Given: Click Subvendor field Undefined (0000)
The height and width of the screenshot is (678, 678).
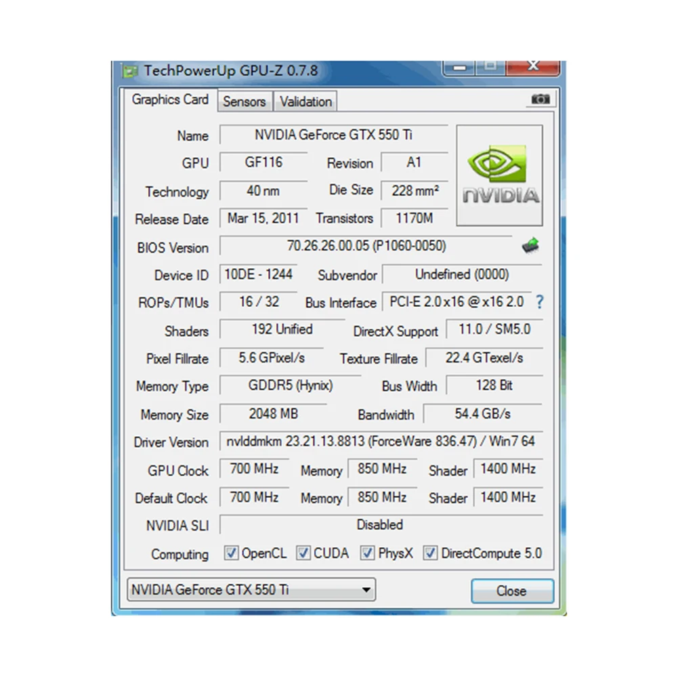Looking at the screenshot, I should pyautogui.click(x=462, y=274).
